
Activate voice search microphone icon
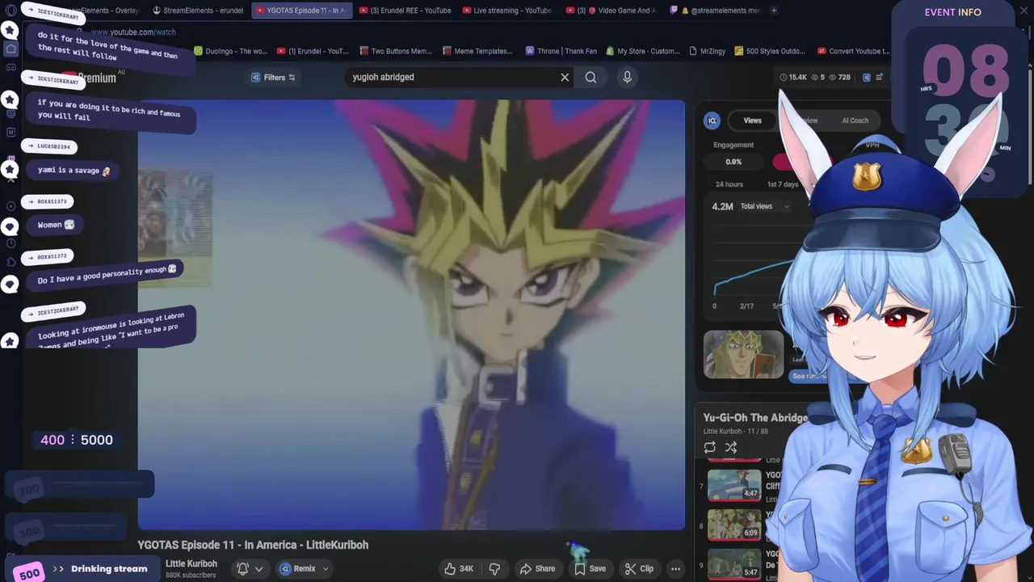tap(627, 78)
